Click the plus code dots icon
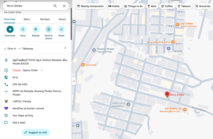Viewport: 213px width, 139px height. [6, 92]
